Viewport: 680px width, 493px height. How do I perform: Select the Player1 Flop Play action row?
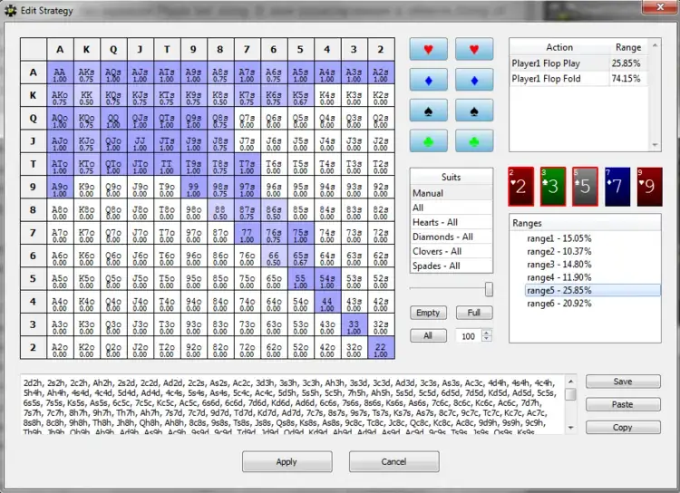(x=579, y=63)
